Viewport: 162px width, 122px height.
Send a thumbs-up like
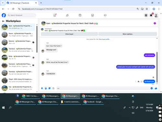tap(156, 88)
